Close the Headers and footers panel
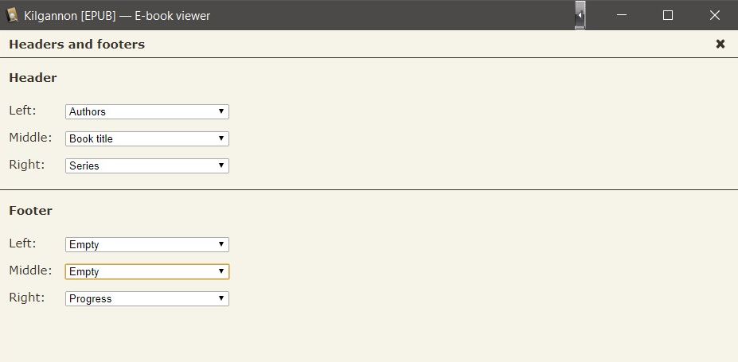This screenshot has height=362, width=738. [x=720, y=44]
